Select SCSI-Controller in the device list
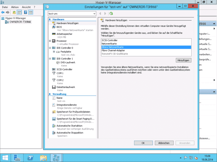 [x=146, y=40]
